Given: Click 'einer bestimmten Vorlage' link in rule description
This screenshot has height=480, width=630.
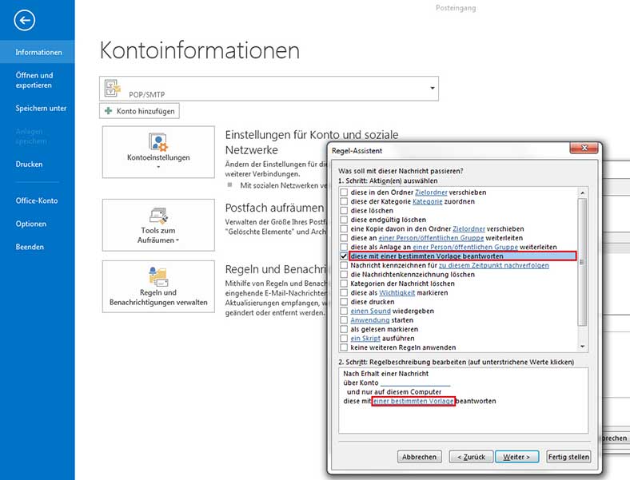Looking at the screenshot, I should [x=413, y=401].
